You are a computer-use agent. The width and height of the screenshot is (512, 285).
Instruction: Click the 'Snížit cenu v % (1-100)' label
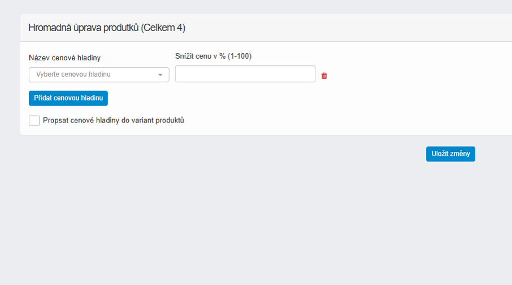(x=213, y=56)
